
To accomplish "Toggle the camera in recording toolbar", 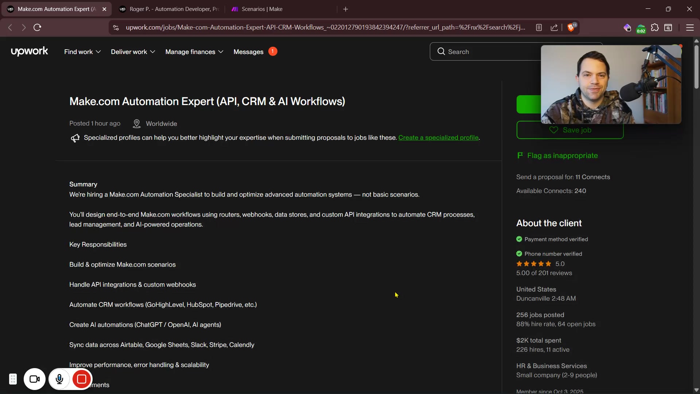I will coord(35,379).
